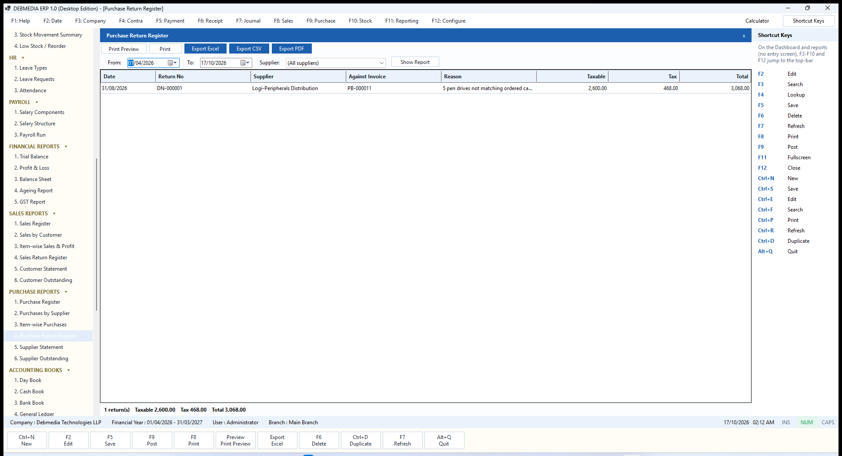Click the Alt+Q Quit bottom button

click(444, 440)
